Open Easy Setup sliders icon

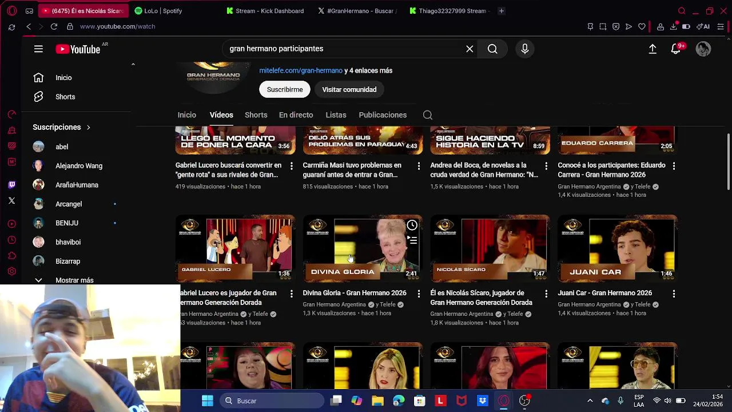(x=721, y=26)
